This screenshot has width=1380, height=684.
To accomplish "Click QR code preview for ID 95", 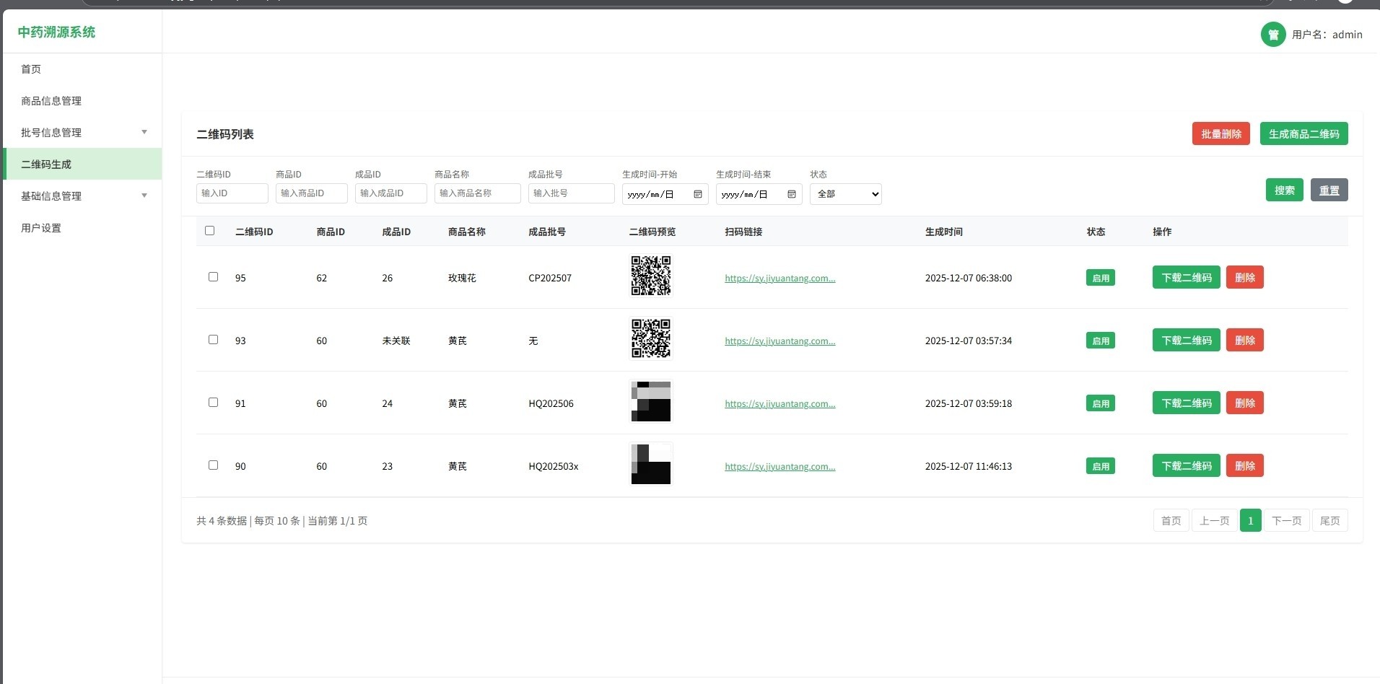I will [x=650, y=276].
